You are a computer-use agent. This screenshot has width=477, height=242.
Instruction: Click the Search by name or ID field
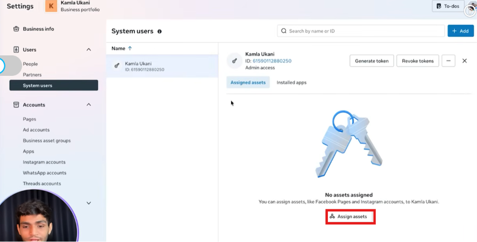(x=361, y=31)
